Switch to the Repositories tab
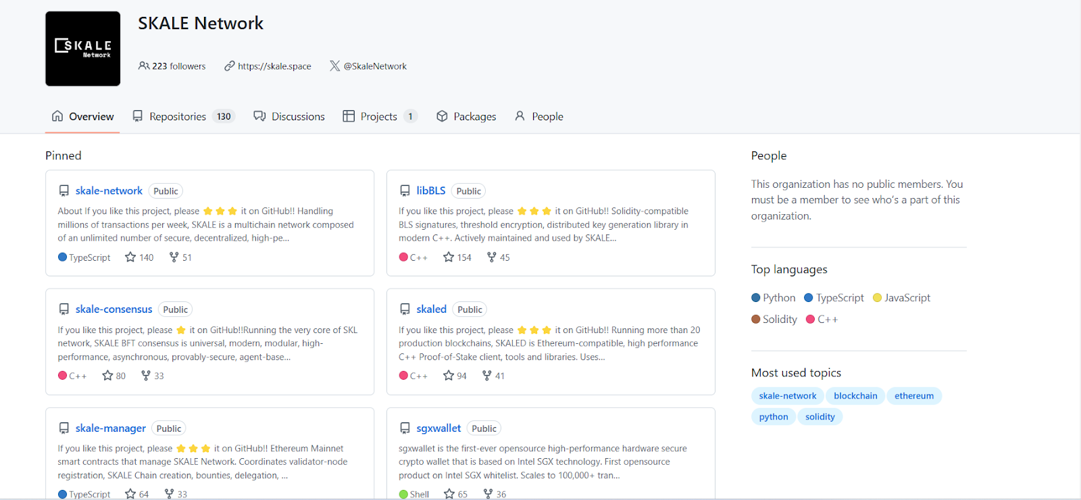This screenshot has height=500, width=1081. (x=178, y=116)
